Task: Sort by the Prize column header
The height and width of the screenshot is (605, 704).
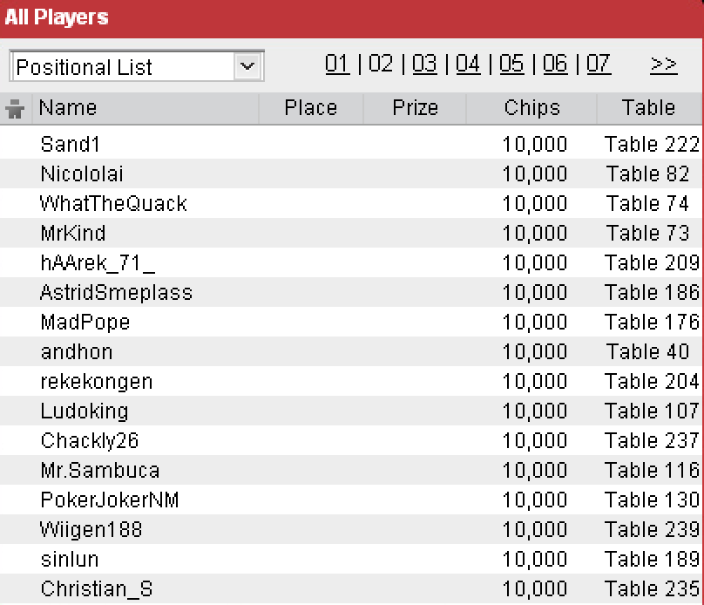Action: click(x=415, y=109)
